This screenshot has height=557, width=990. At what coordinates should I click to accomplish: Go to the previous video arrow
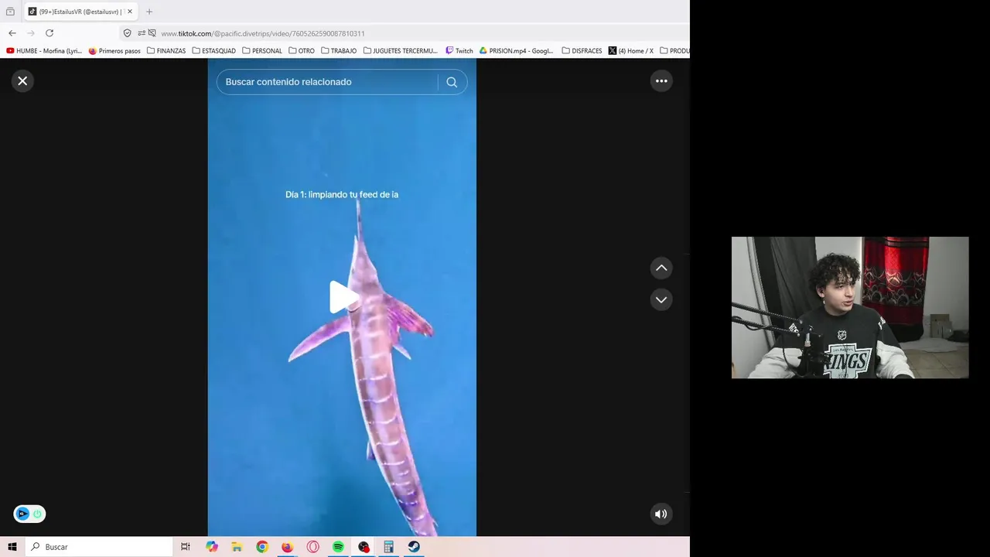pyautogui.click(x=661, y=268)
